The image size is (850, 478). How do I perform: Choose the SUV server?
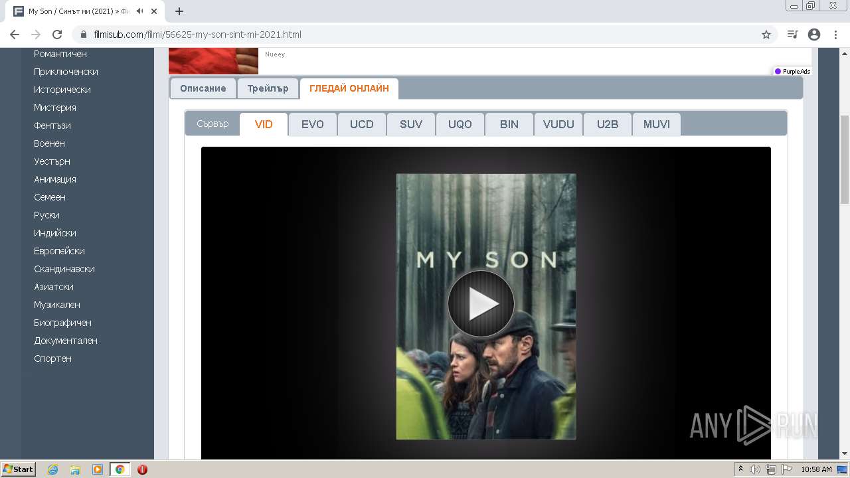tap(411, 124)
